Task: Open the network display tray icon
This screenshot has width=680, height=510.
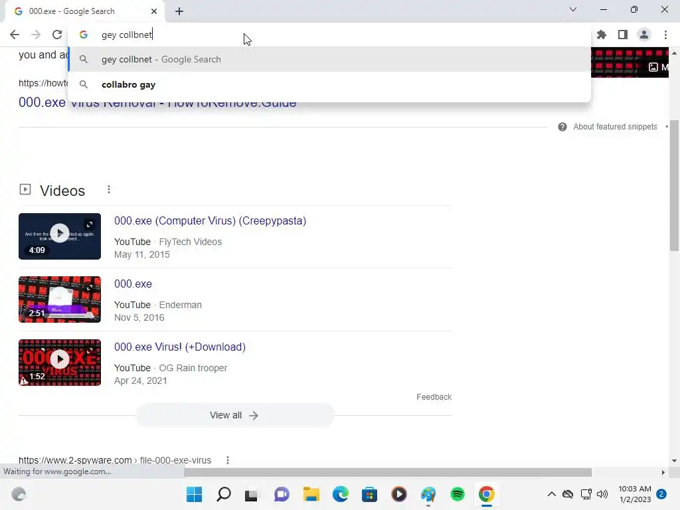Action: (x=586, y=494)
